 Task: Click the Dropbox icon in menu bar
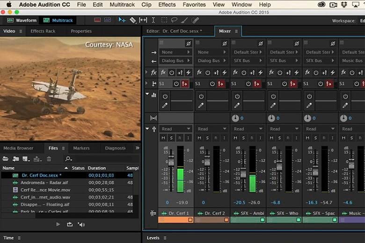pos(344,5)
